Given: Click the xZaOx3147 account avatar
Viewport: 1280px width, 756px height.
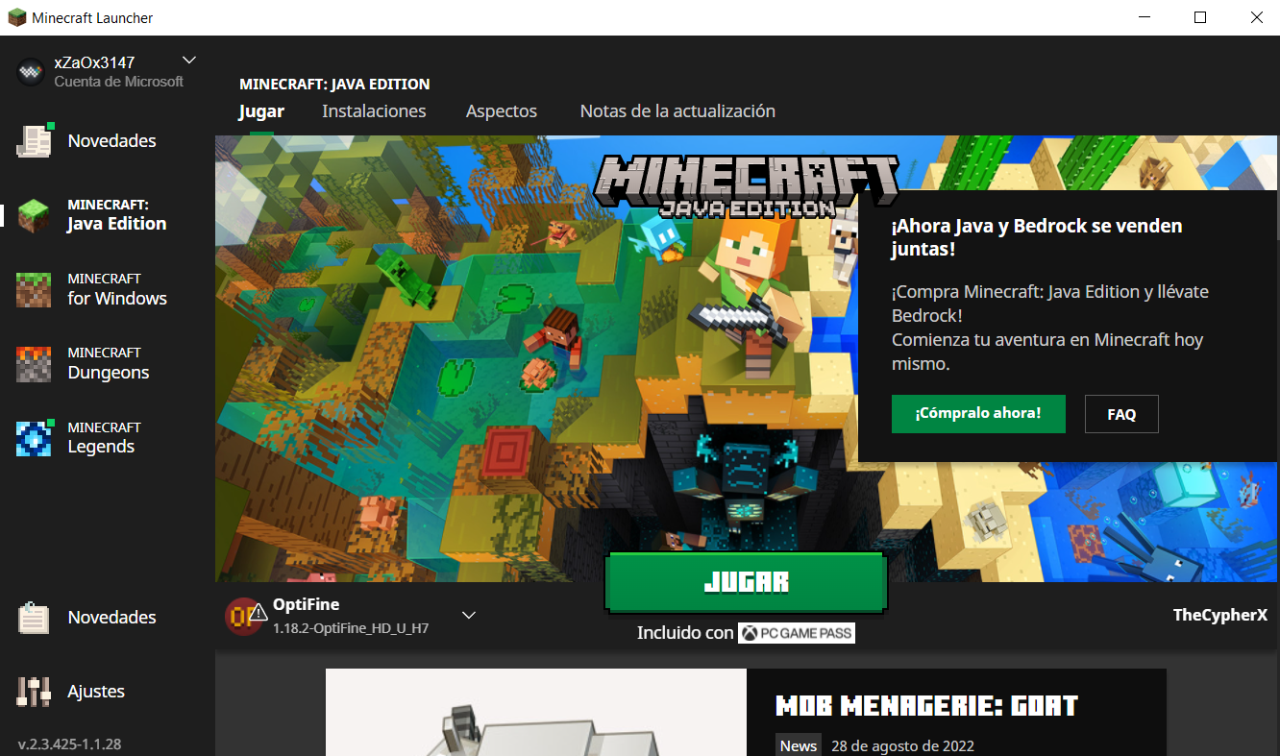Looking at the screenshot, I should click(x=31, y=72).
